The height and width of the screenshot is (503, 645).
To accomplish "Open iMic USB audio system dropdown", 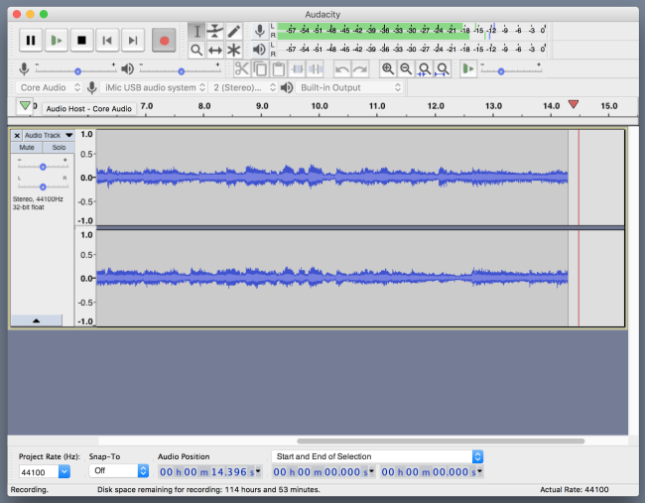I will pyautogui.click(x=154, y=87).
